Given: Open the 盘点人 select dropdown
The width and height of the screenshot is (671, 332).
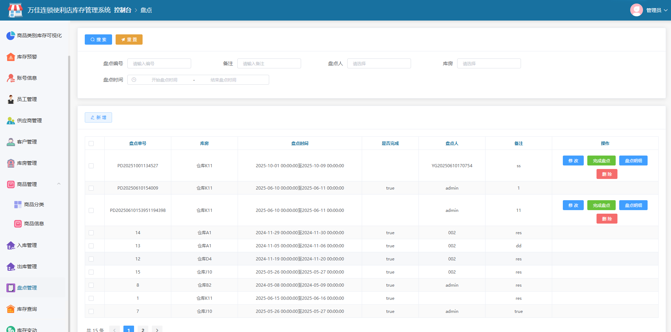Looking at the screenshot, I should coord(379,63).
